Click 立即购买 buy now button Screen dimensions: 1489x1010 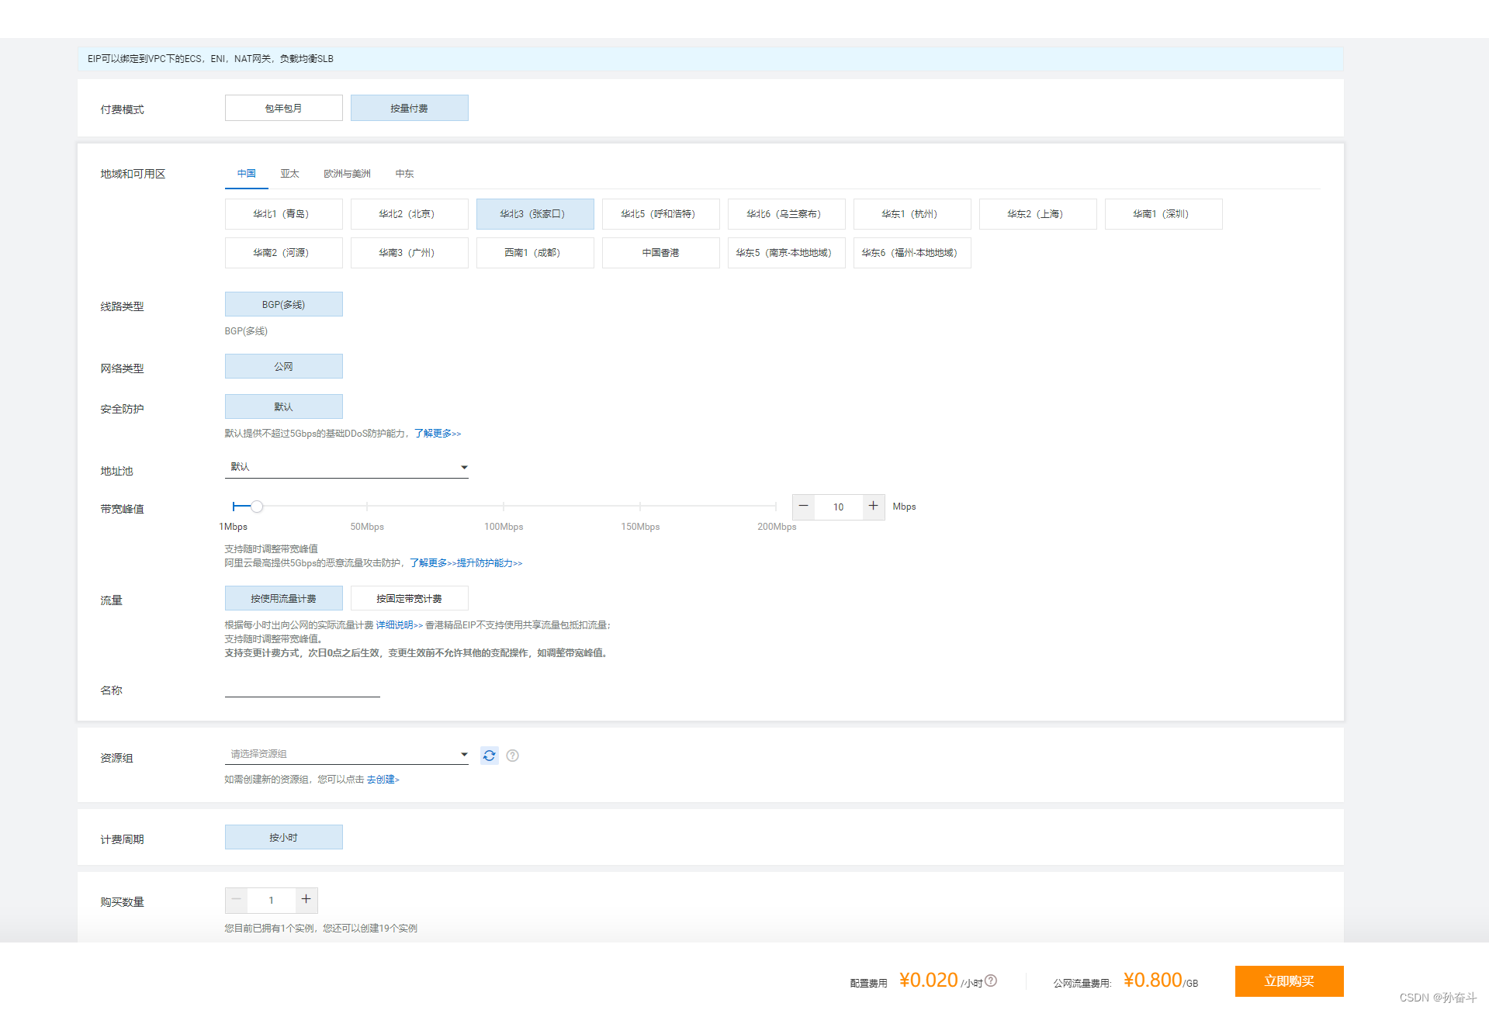(x=1290, y=981)
